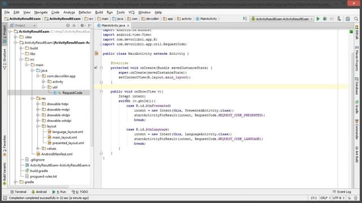Open the 6: TODO tool window
Viewport: 362px width, 203px height.
(x=80, y=192)
